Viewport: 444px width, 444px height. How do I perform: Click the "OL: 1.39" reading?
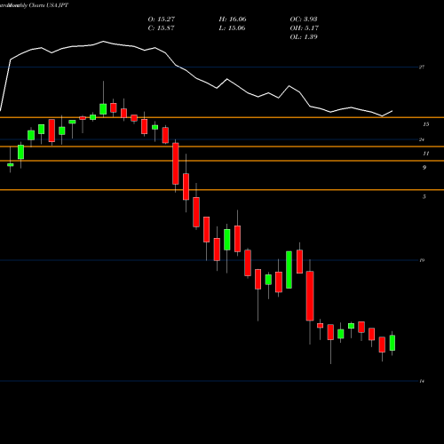click(x=304, y=37)
